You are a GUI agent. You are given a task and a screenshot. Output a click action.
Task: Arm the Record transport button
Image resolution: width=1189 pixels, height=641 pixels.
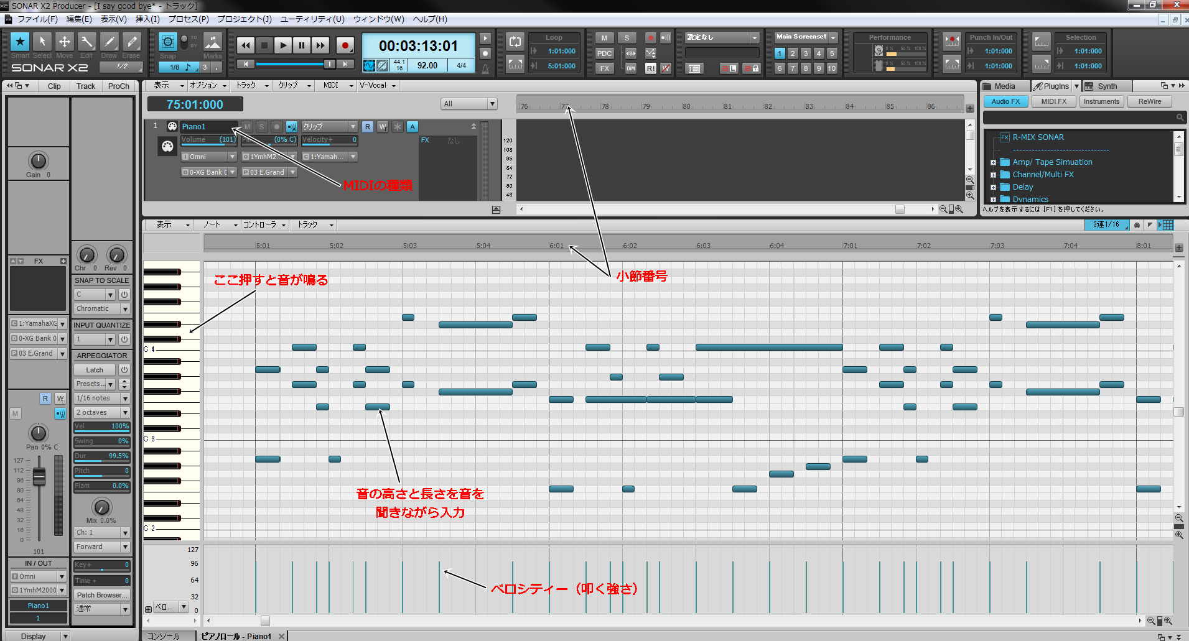tap(345, 45)
